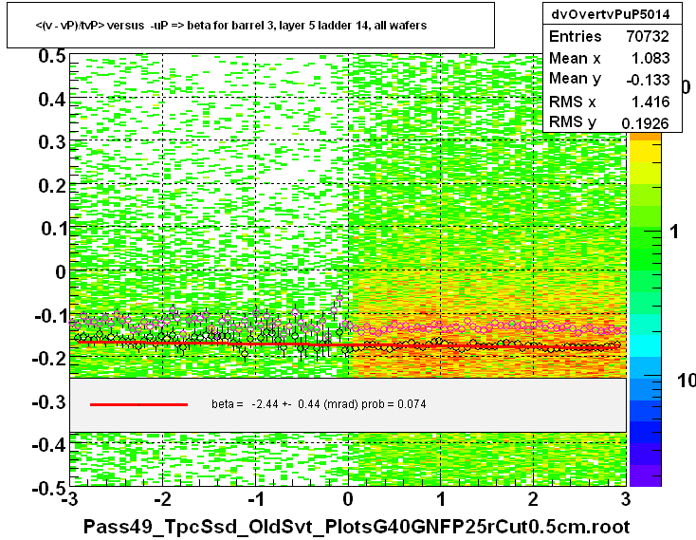This screenshot has height=540, width=696.
Task: Click the magenta outlier marker near x=0
Action: coord(339,298)
